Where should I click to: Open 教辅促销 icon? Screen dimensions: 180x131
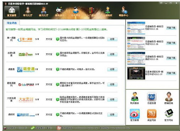coord(169,98)
